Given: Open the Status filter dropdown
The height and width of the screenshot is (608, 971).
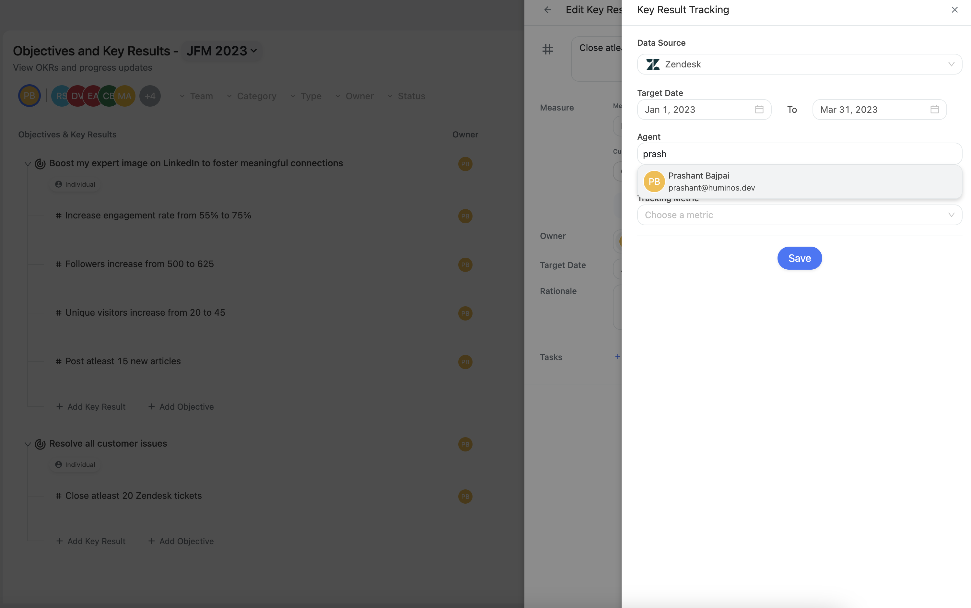Looking at the screenshot, I should click(406, 96).
